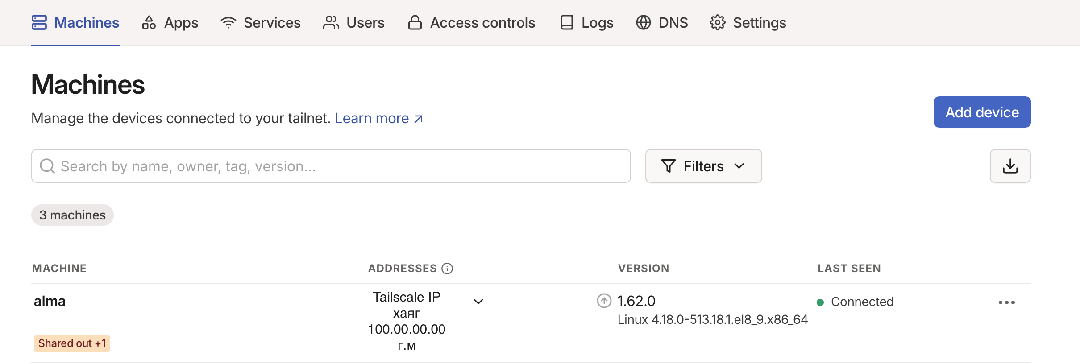The height and width of the screenshot is (364, 1080).
Task: Focus the machine search field
Action: (331, 166)
